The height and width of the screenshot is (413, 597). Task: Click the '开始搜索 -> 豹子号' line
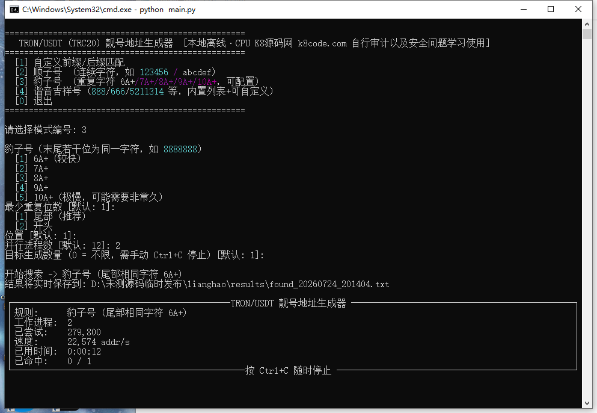(x=93, y=274)
